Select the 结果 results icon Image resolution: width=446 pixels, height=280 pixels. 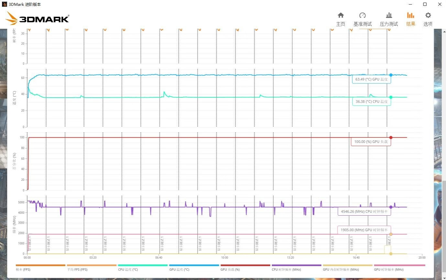(x=410, y=16)
